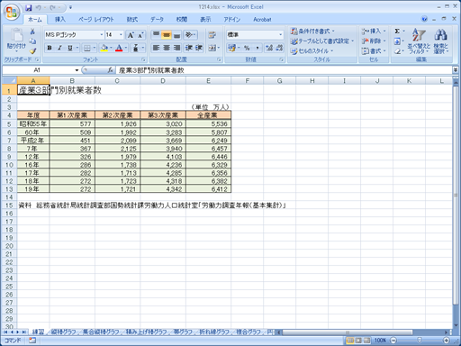The height and width of the screenshot is (346, 461).
Task: Click Merge and Center
Action: click(212, 48)
